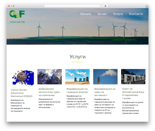Open the skyscrapers thumbnail image
155x131 pixels.
(x=50, y=76)
